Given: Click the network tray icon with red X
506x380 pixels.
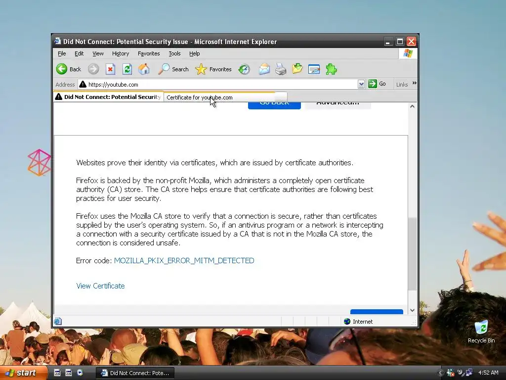Looking at the screenshot, I should pyautogui.click(x=451, y=373).
